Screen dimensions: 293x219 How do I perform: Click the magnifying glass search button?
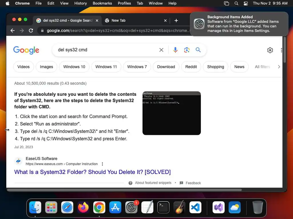coord(198,50)
